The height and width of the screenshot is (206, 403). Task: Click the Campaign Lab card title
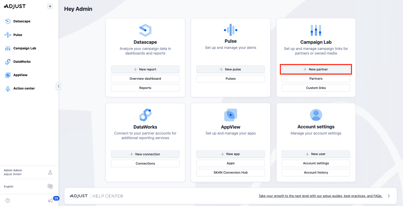(316, 42)
